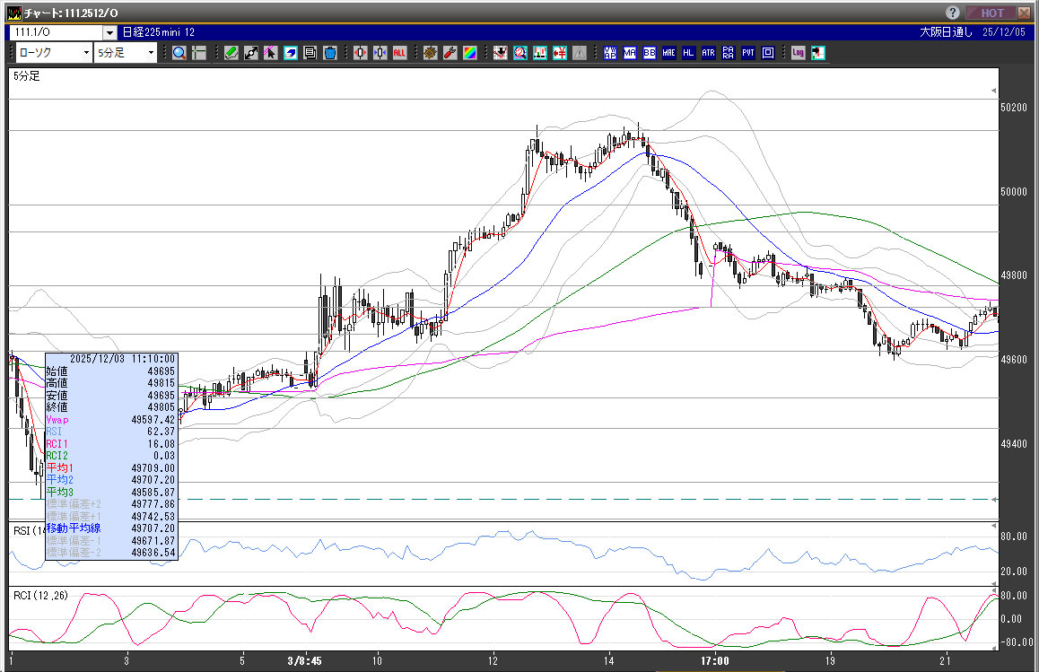Click the eraser tool icon

point(290,53)
